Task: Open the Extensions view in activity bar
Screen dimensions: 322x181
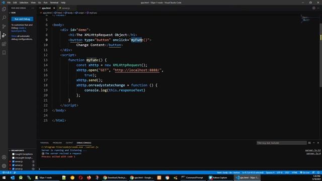Action: (4, 44)
